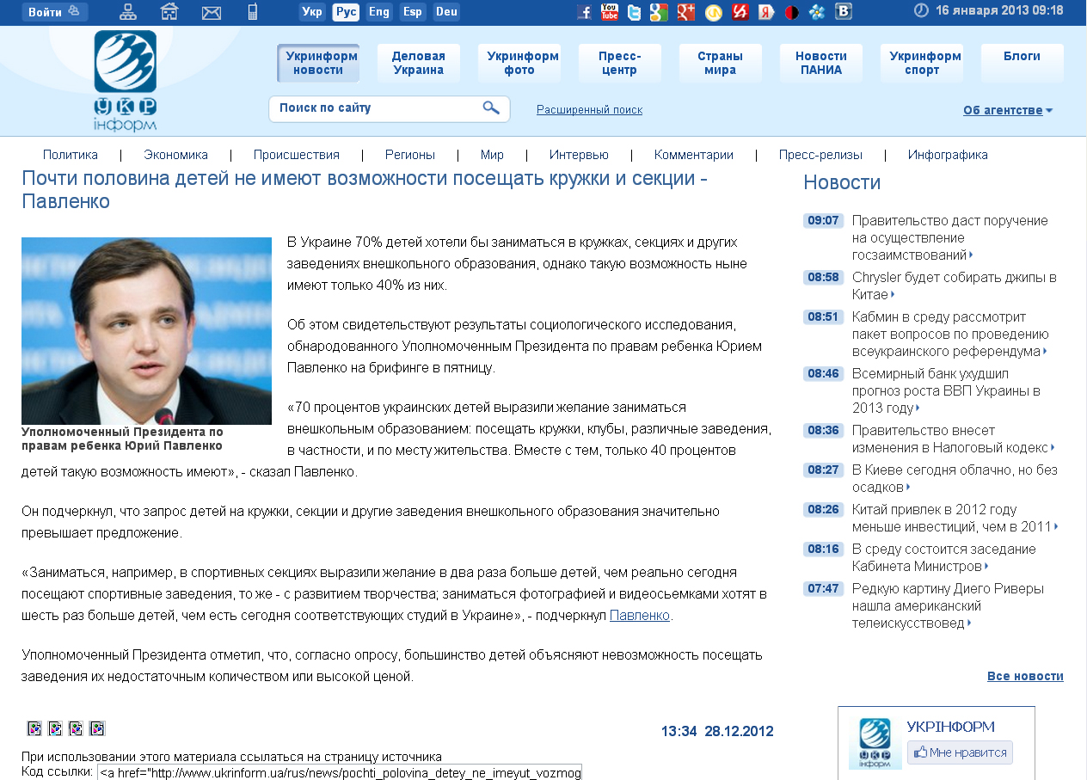Open the YouTube channel icon

[x=610, y=12]
